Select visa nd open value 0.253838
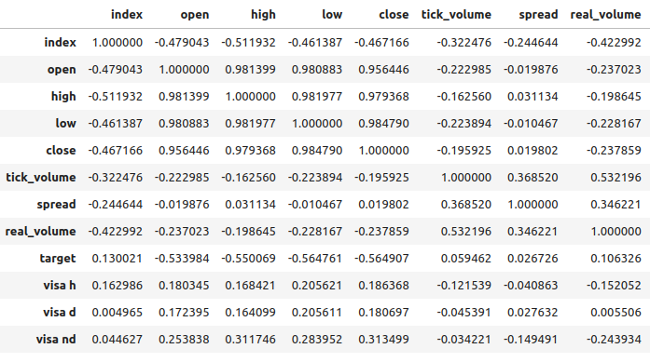 [x=184, y=340]
